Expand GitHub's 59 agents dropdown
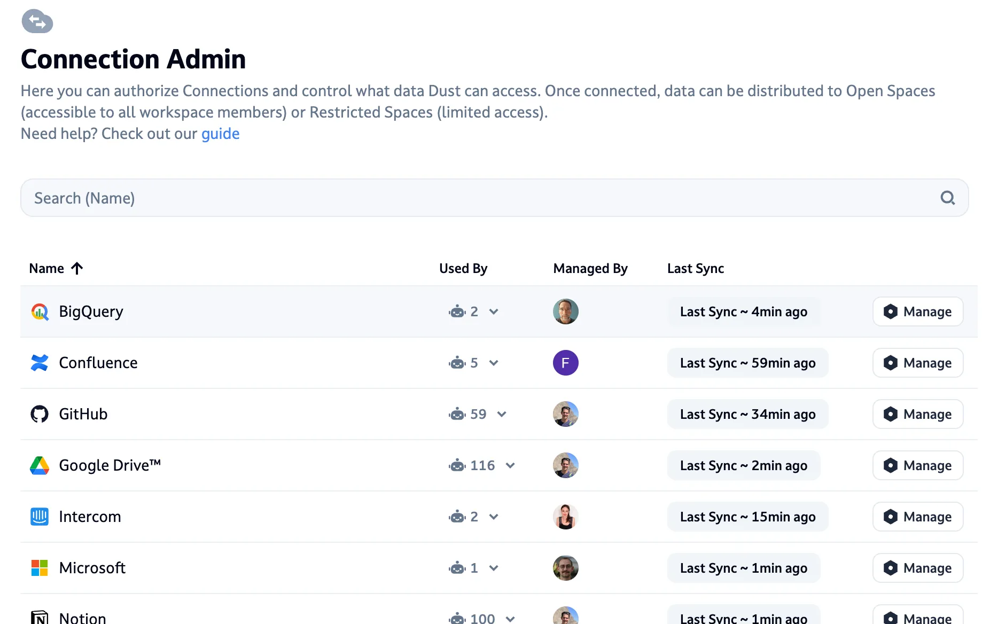 (x=502, y=414)
